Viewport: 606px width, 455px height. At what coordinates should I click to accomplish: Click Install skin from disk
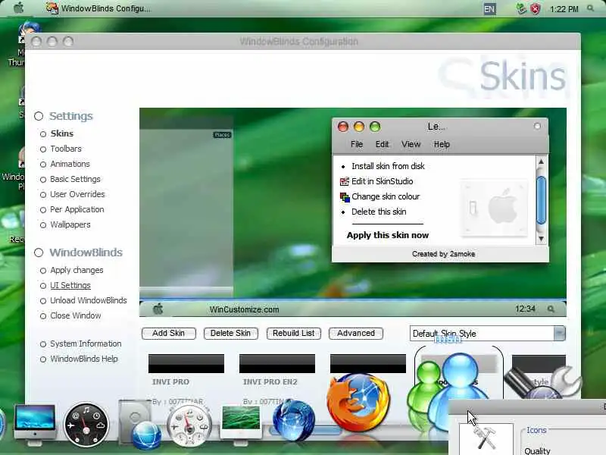pos(388,166)
